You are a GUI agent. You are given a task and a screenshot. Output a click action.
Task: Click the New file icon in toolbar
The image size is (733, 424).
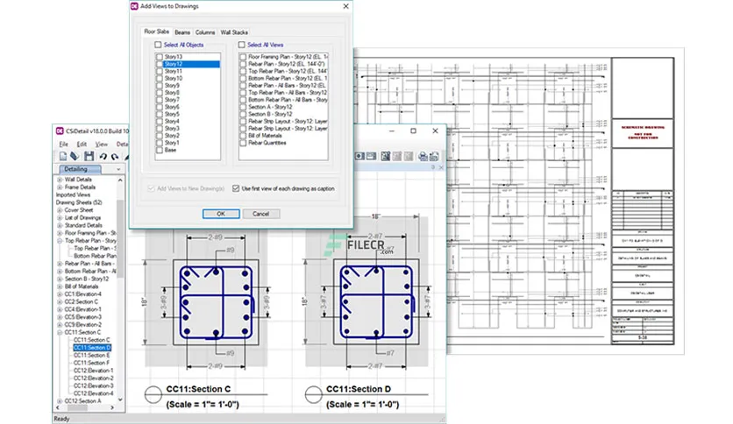point(62,156)
